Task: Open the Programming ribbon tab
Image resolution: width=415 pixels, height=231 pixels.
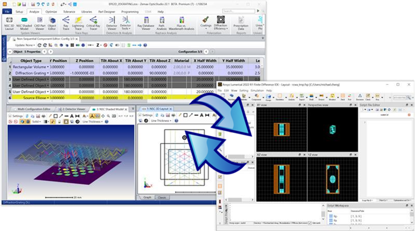Action: (130, 12)
